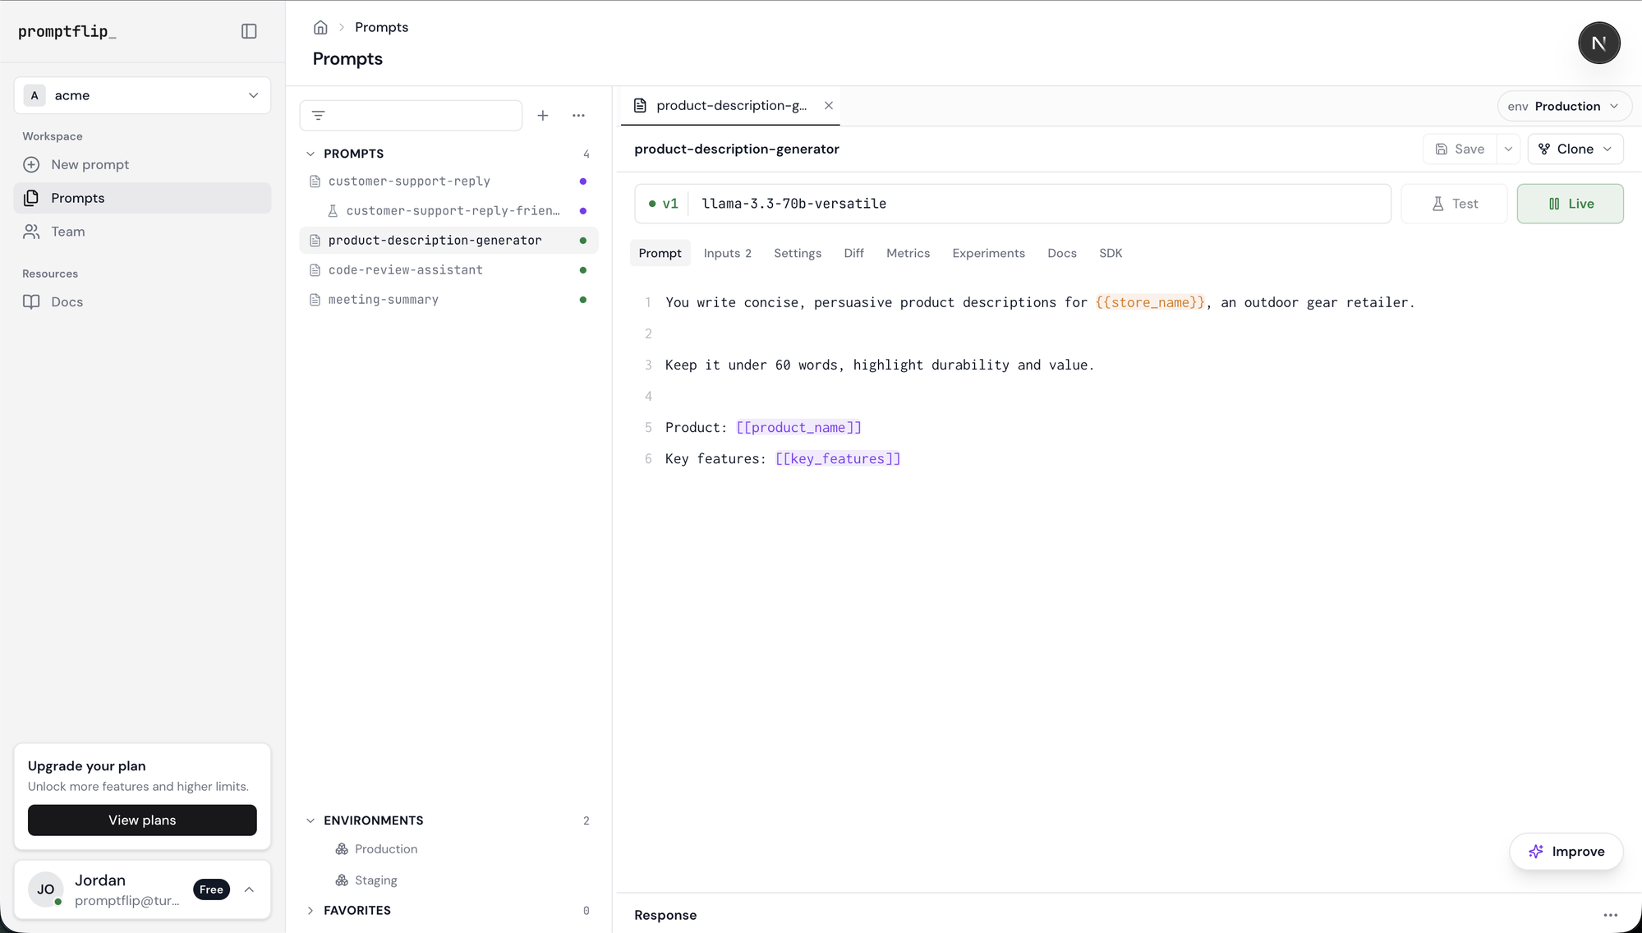Click the filter icon in prompt search
The image size is (1642, 933).
pyautogui.click(x=319, y=116)
